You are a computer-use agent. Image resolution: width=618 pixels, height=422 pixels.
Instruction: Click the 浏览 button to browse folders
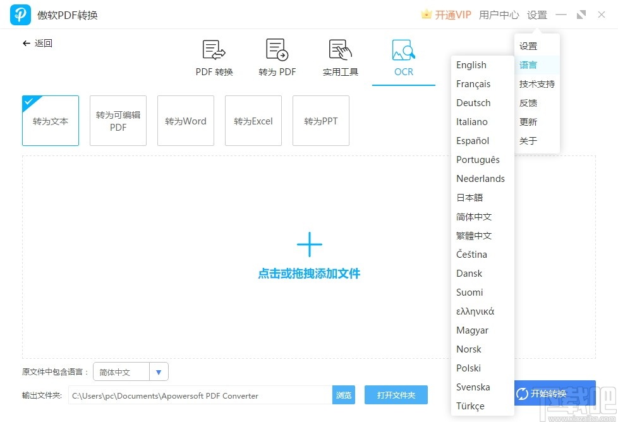pos(344,394)
